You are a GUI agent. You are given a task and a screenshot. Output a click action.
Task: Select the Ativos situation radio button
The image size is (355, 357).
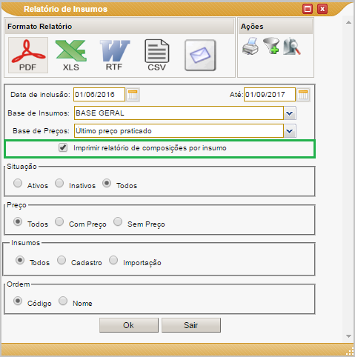coord(18,183)
